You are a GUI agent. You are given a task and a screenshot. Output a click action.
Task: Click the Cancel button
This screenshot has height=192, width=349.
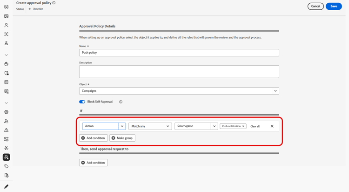pos(315,6)
